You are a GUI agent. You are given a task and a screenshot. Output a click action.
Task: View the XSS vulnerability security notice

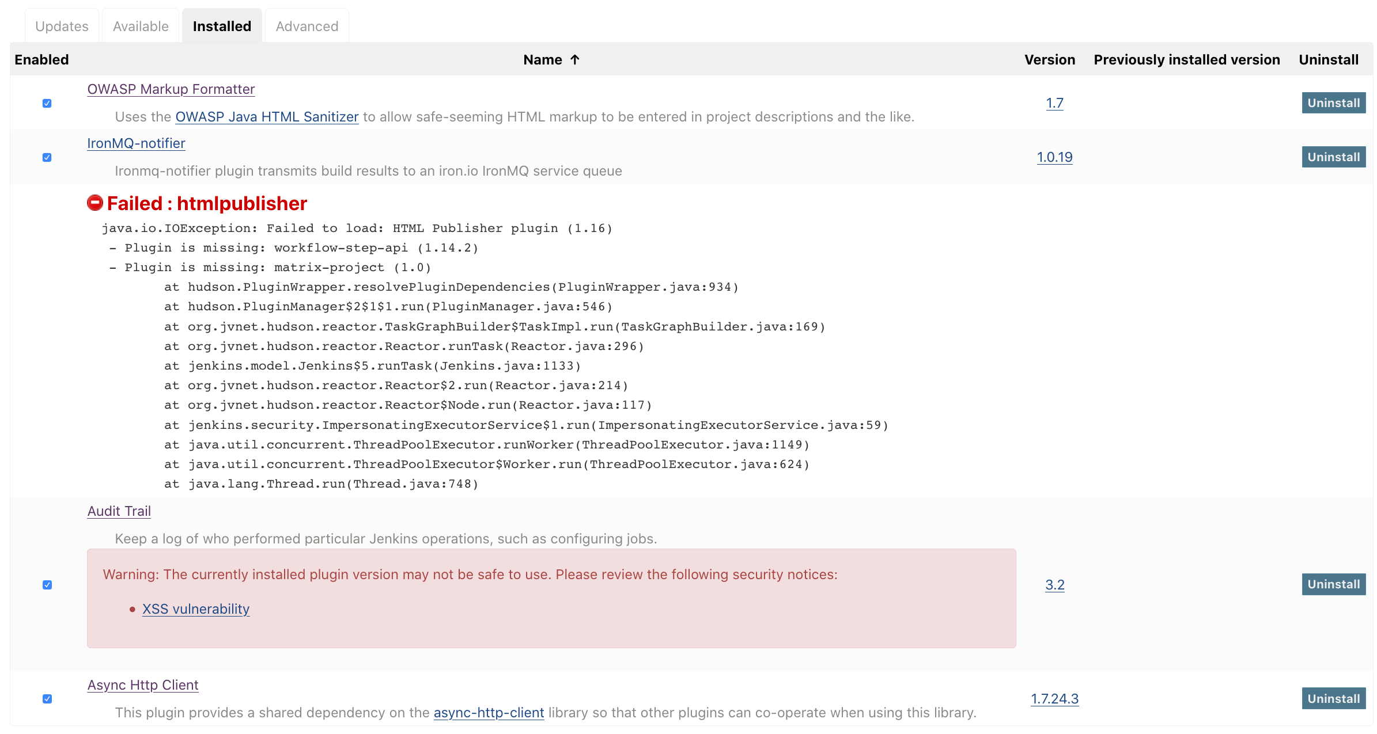tap(196, 609)
